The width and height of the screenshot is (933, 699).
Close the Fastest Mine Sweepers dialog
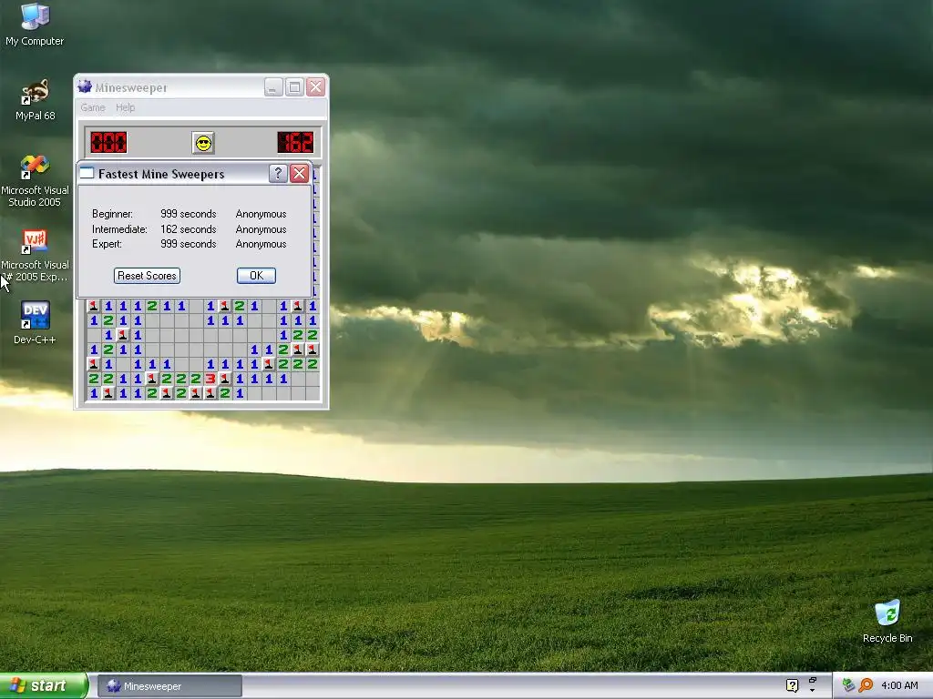299,174
